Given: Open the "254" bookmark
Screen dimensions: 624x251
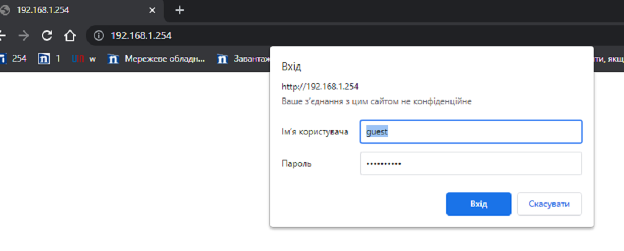Looking at the screenshot, I should tap(14, 59).
